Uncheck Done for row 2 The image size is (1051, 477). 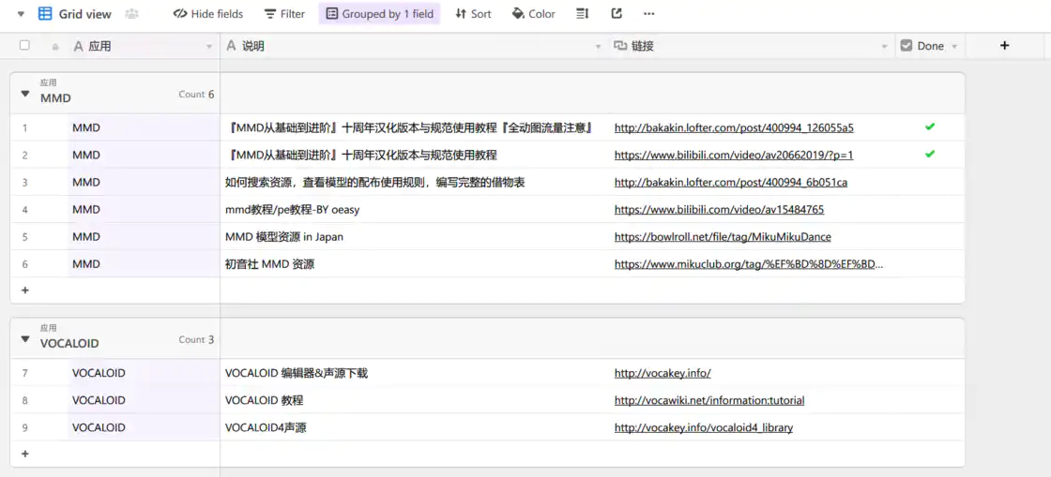[x=930, y=154]
